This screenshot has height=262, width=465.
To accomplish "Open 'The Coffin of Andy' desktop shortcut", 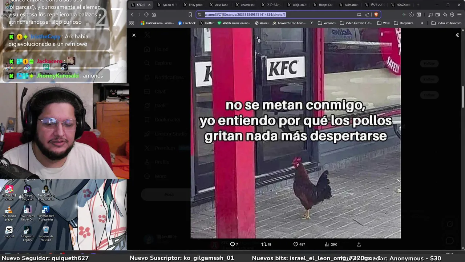I will pos(46,193).
